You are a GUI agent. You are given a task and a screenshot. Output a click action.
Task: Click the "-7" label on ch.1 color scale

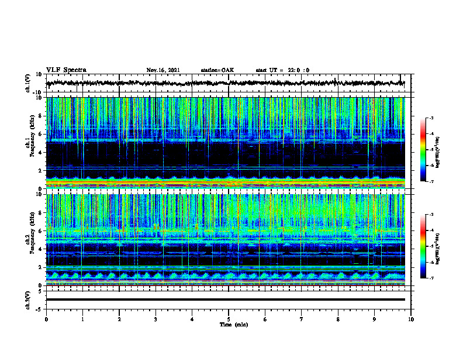[x=431, y=181]
